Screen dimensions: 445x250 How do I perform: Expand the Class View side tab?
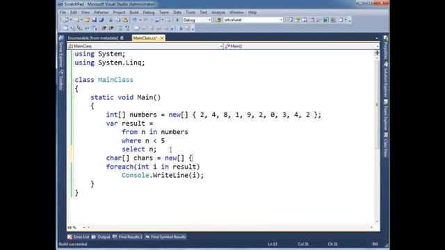385,145
